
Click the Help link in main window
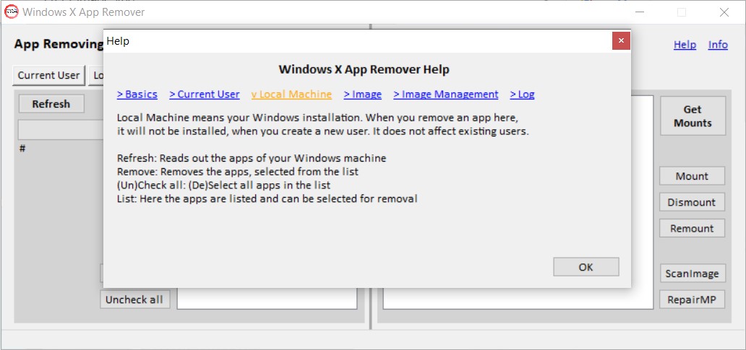pos(685,45)
